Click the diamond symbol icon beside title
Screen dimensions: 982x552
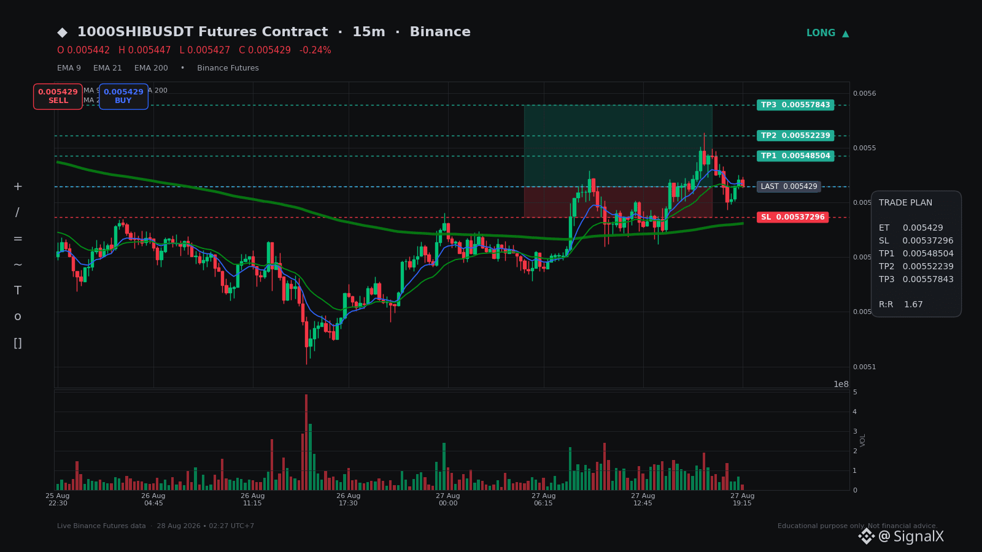coord(62,33)
